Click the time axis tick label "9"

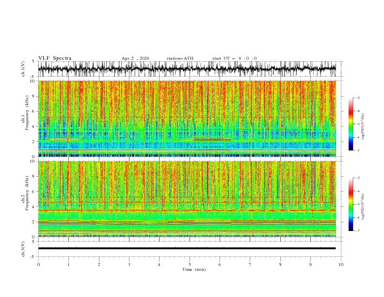310,264
